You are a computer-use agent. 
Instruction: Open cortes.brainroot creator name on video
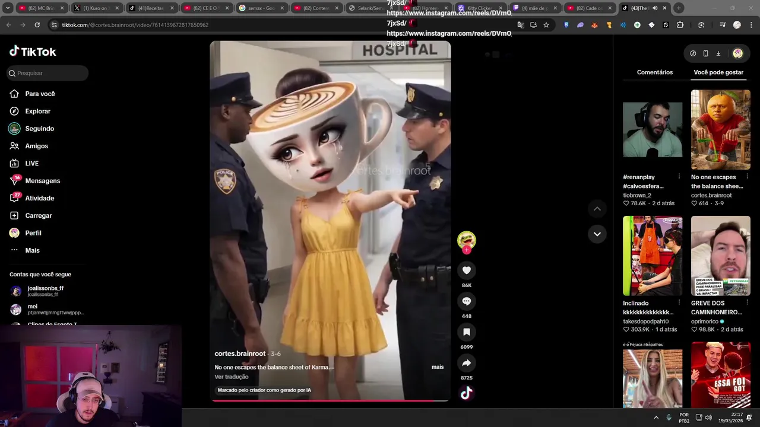(240, 353)
